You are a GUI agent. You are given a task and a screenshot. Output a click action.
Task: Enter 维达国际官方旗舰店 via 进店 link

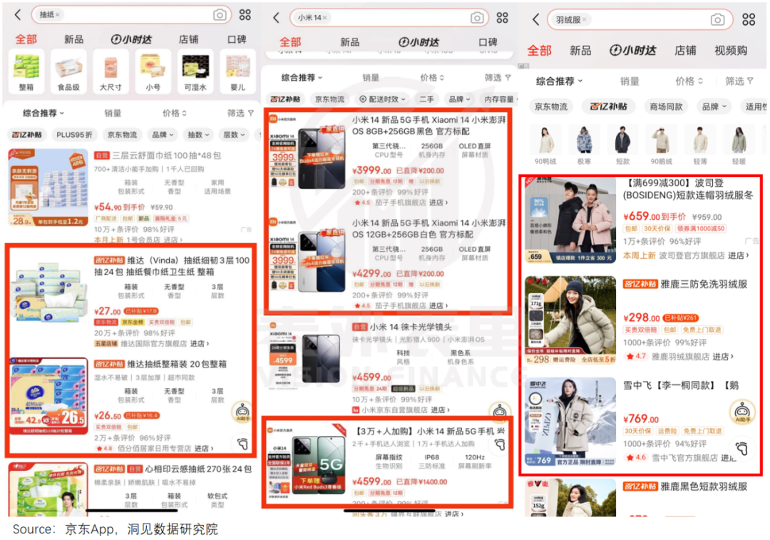(x=199, y=343)
